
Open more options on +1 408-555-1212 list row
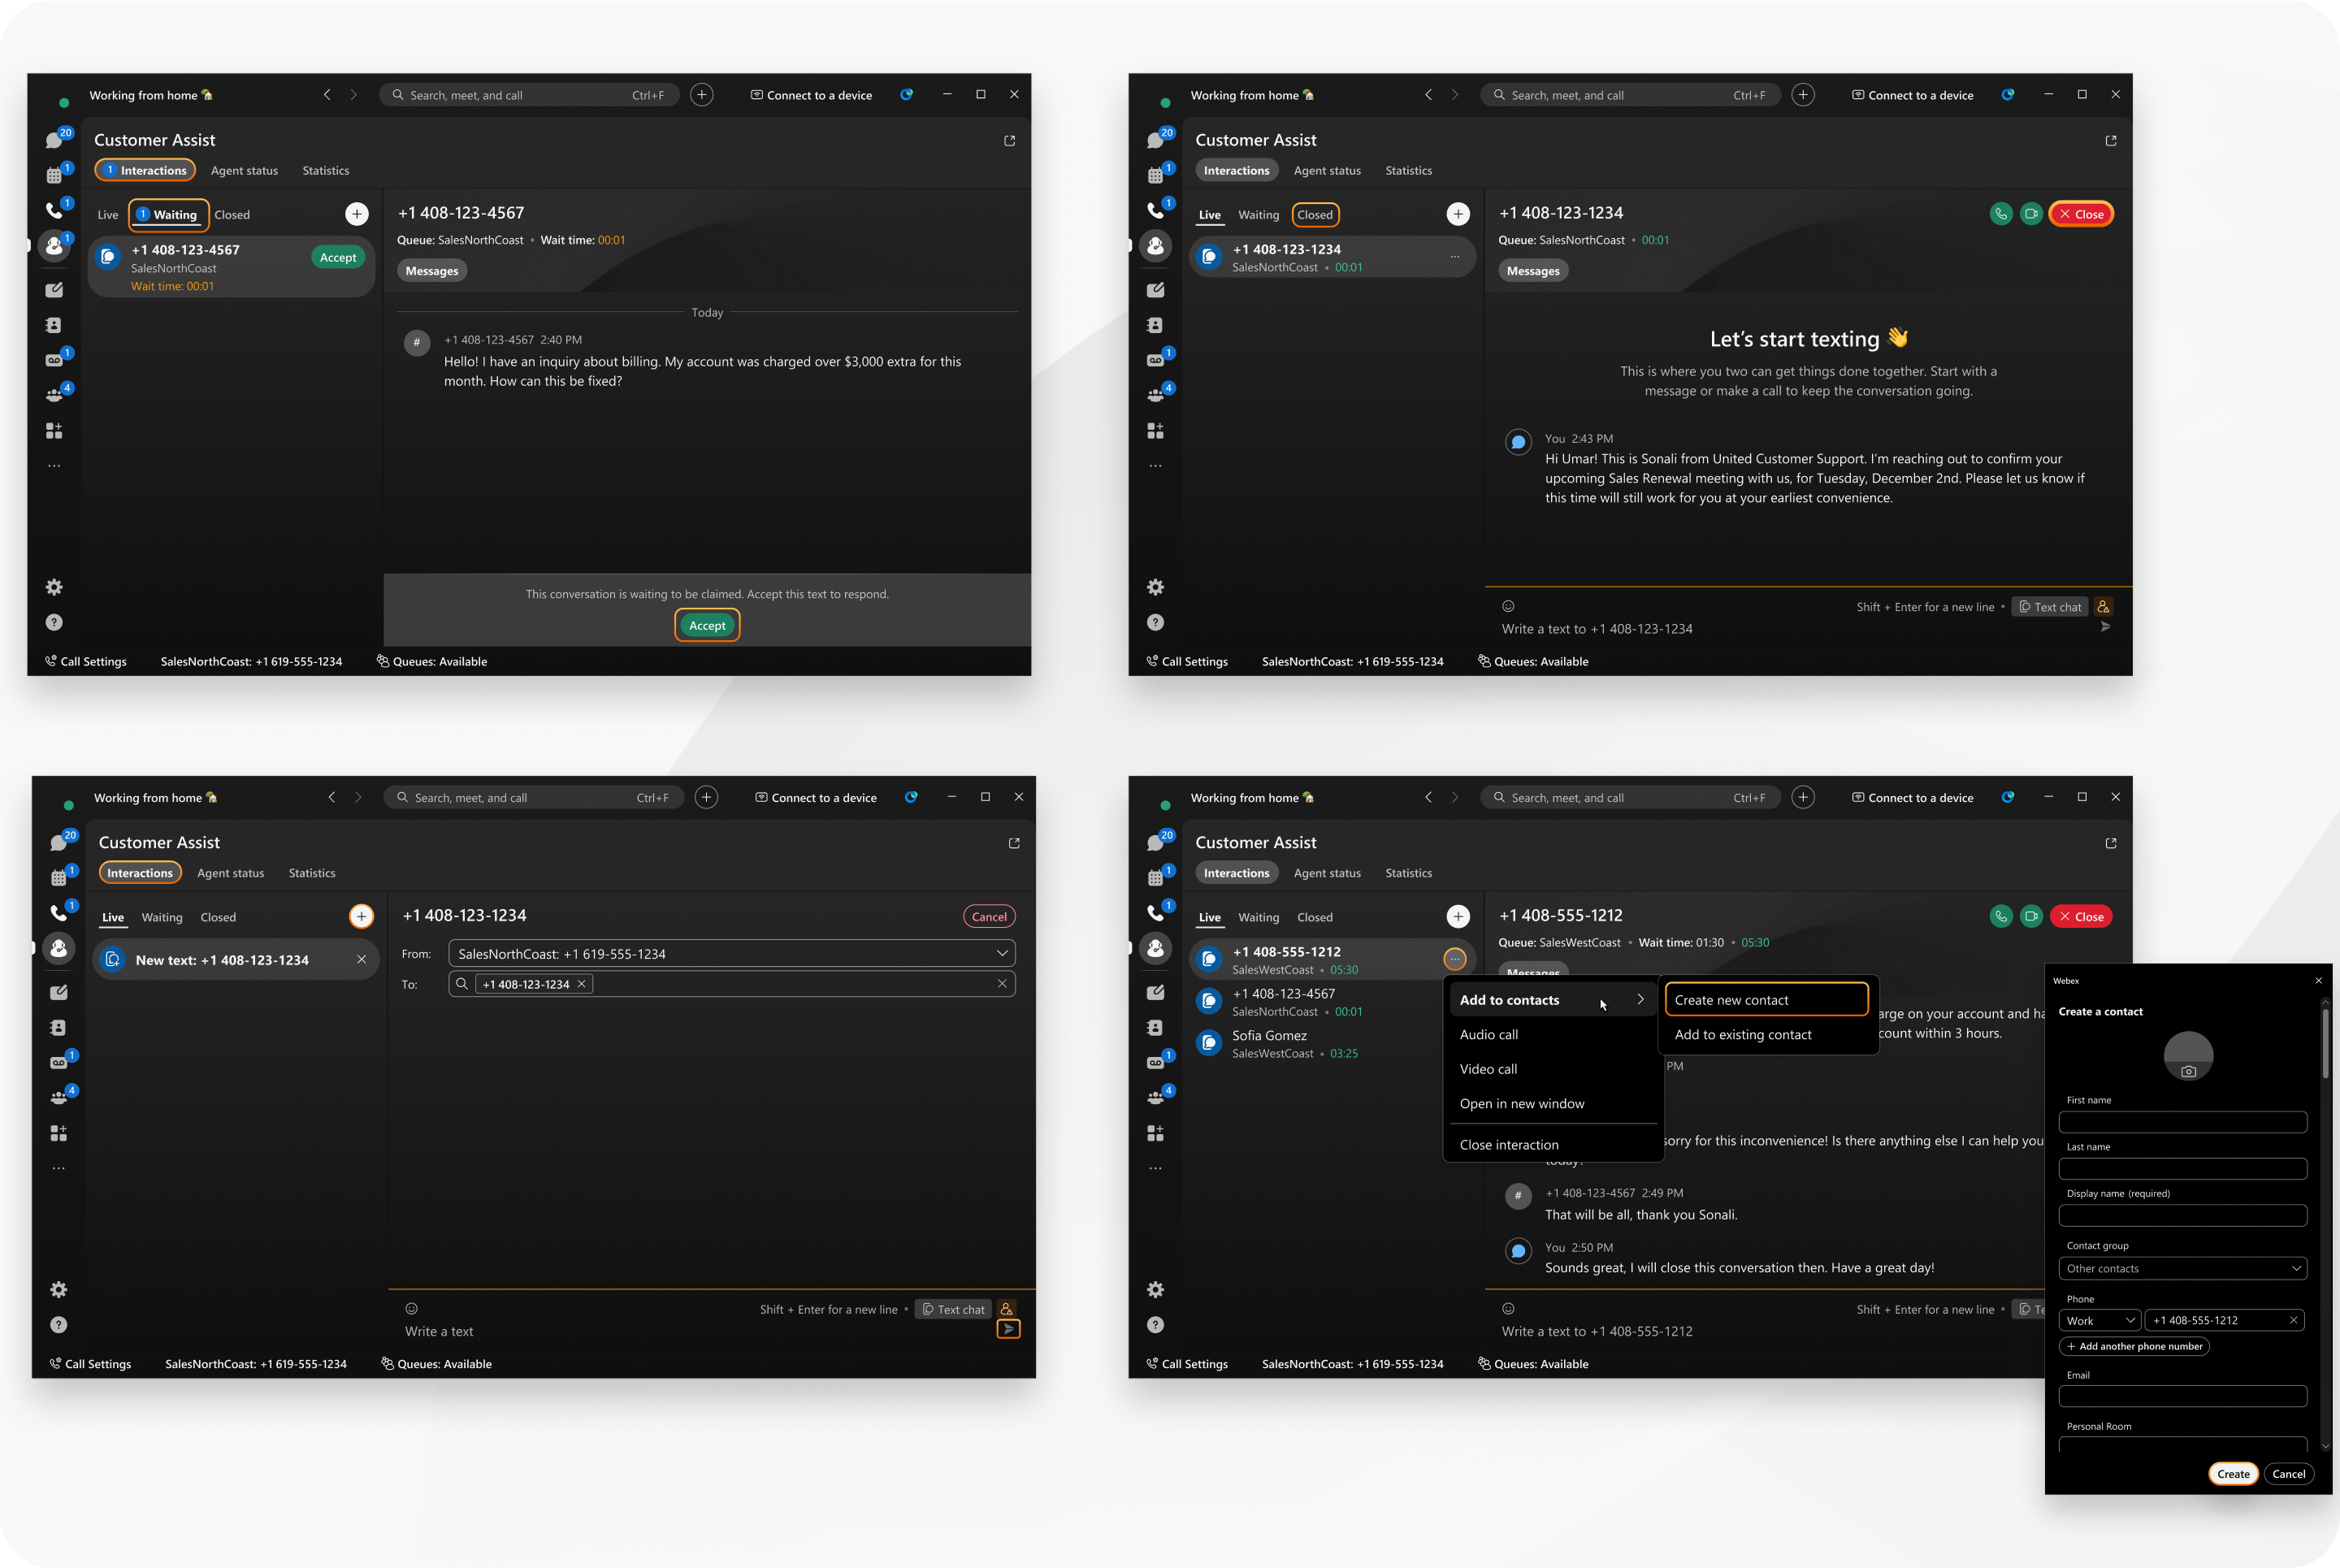[x=1455, y=959]
